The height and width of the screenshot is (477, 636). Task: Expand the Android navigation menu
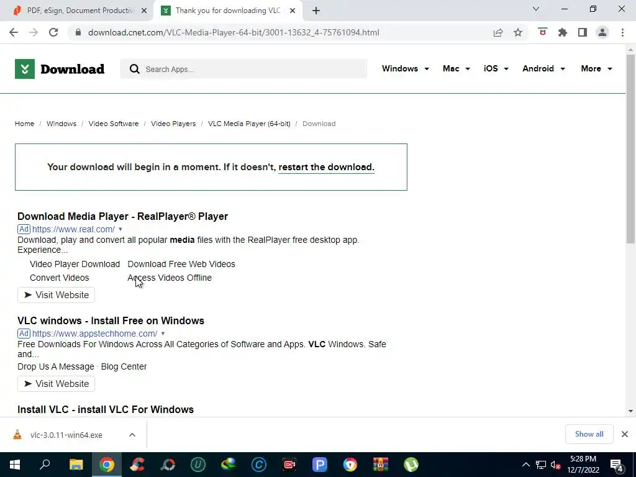543,68
